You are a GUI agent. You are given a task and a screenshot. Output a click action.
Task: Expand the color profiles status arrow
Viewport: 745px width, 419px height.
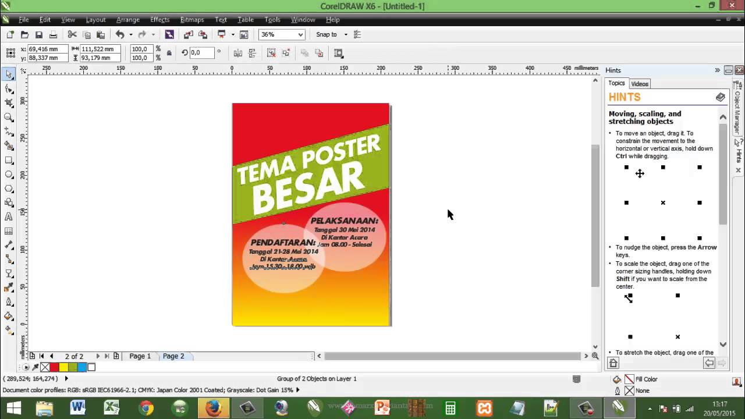[297, 390]
